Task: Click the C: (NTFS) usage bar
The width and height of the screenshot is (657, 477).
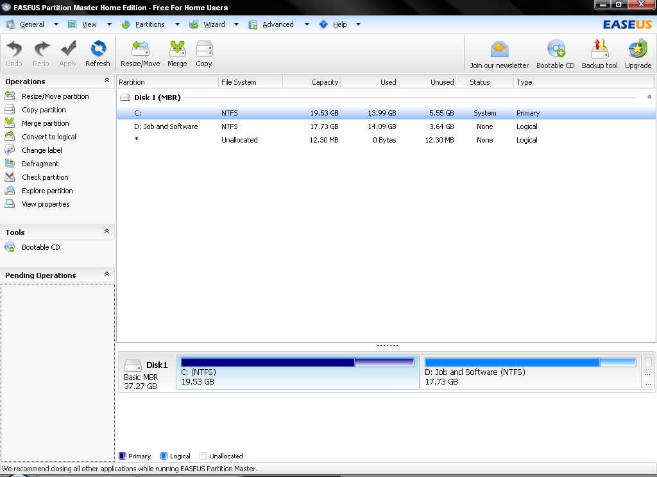Action: [x=298, y=362]
